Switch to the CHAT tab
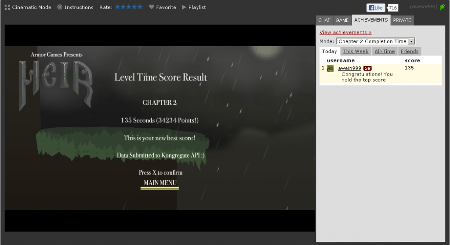Image resolution: width=450 pixels, height=245 pixels. click(324, 20)
